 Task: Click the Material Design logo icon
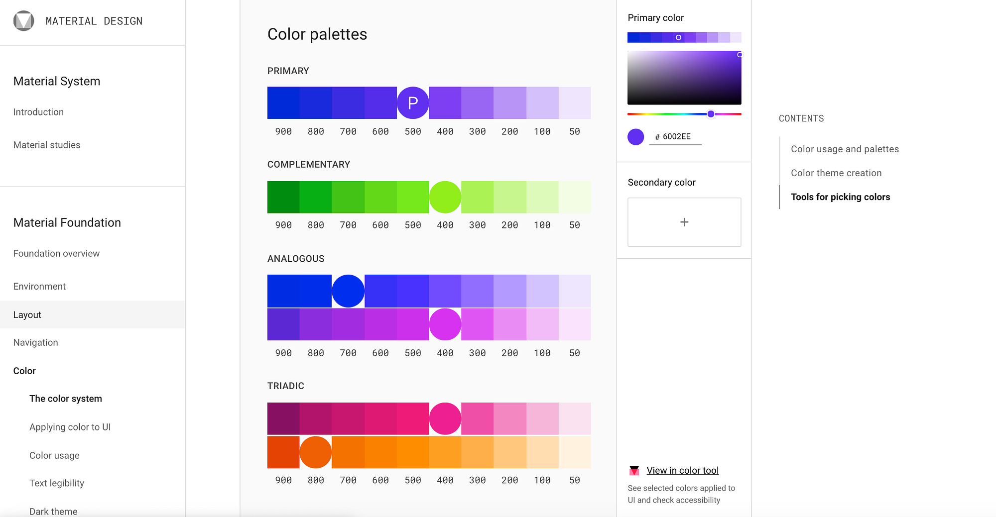23,21
